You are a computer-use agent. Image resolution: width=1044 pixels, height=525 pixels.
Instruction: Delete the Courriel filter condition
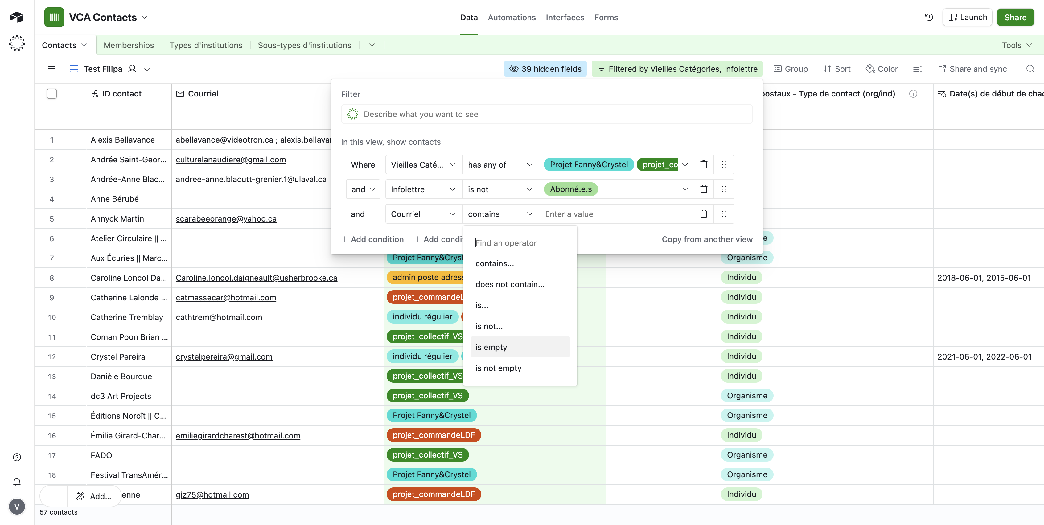click(704, 214)
